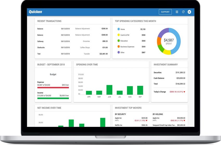Click the purple Other category dot

(119, 52)
